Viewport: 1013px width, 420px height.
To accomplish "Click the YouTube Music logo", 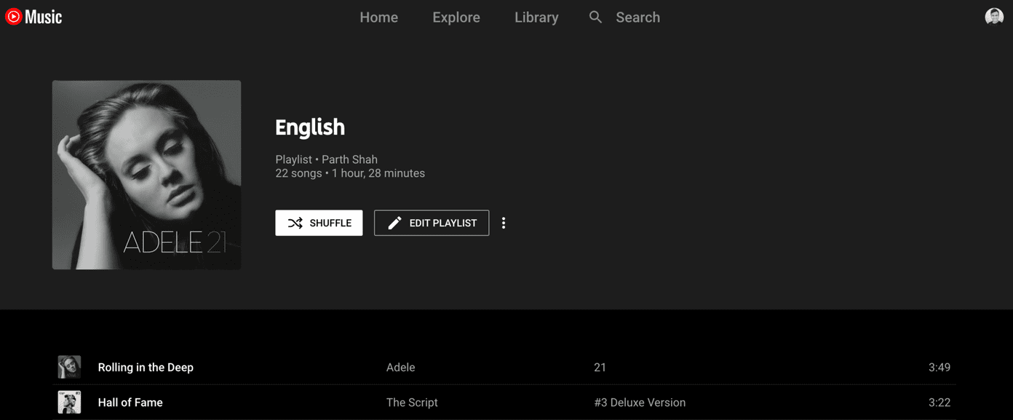I will (x=33, y=17).
